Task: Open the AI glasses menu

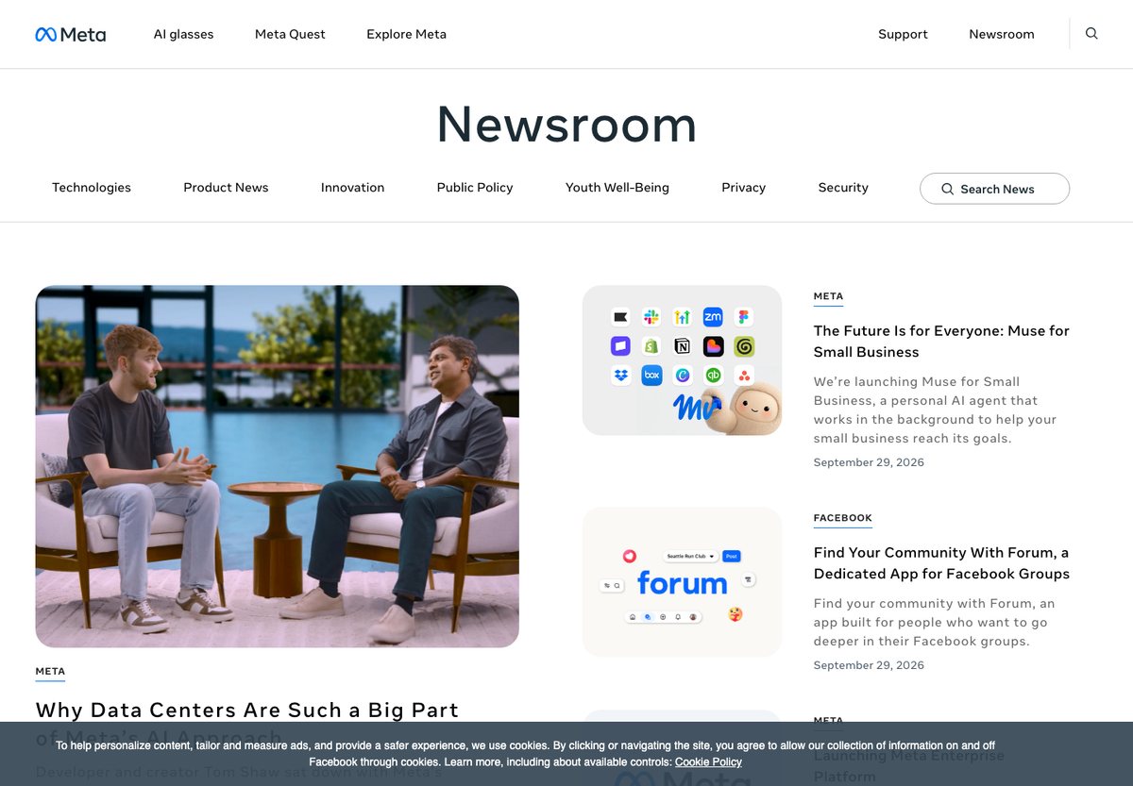Action: point(183,34)
